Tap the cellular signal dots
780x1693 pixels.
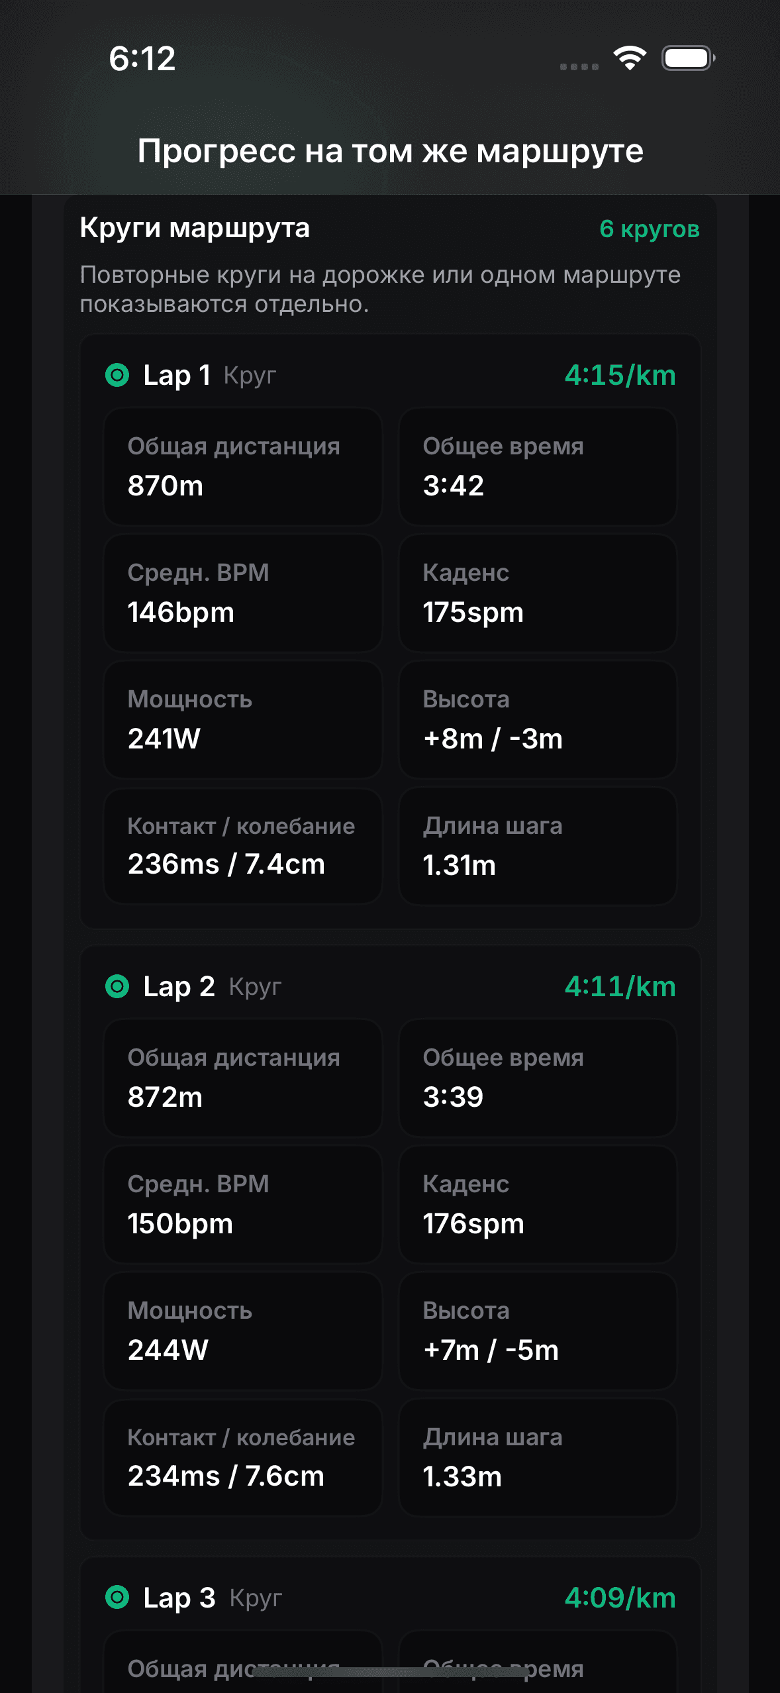(x=579, y=67)
